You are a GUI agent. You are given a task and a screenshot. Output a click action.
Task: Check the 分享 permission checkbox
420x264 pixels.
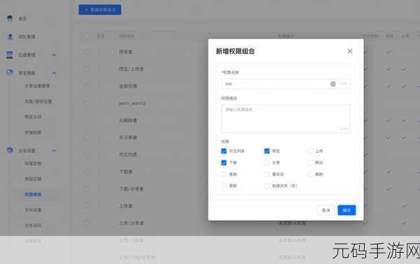267,162
